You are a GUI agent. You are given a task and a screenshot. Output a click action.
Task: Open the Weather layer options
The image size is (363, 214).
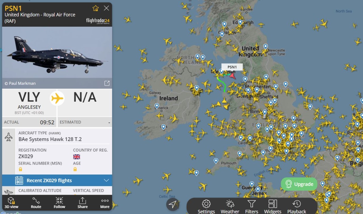point(230,206)
